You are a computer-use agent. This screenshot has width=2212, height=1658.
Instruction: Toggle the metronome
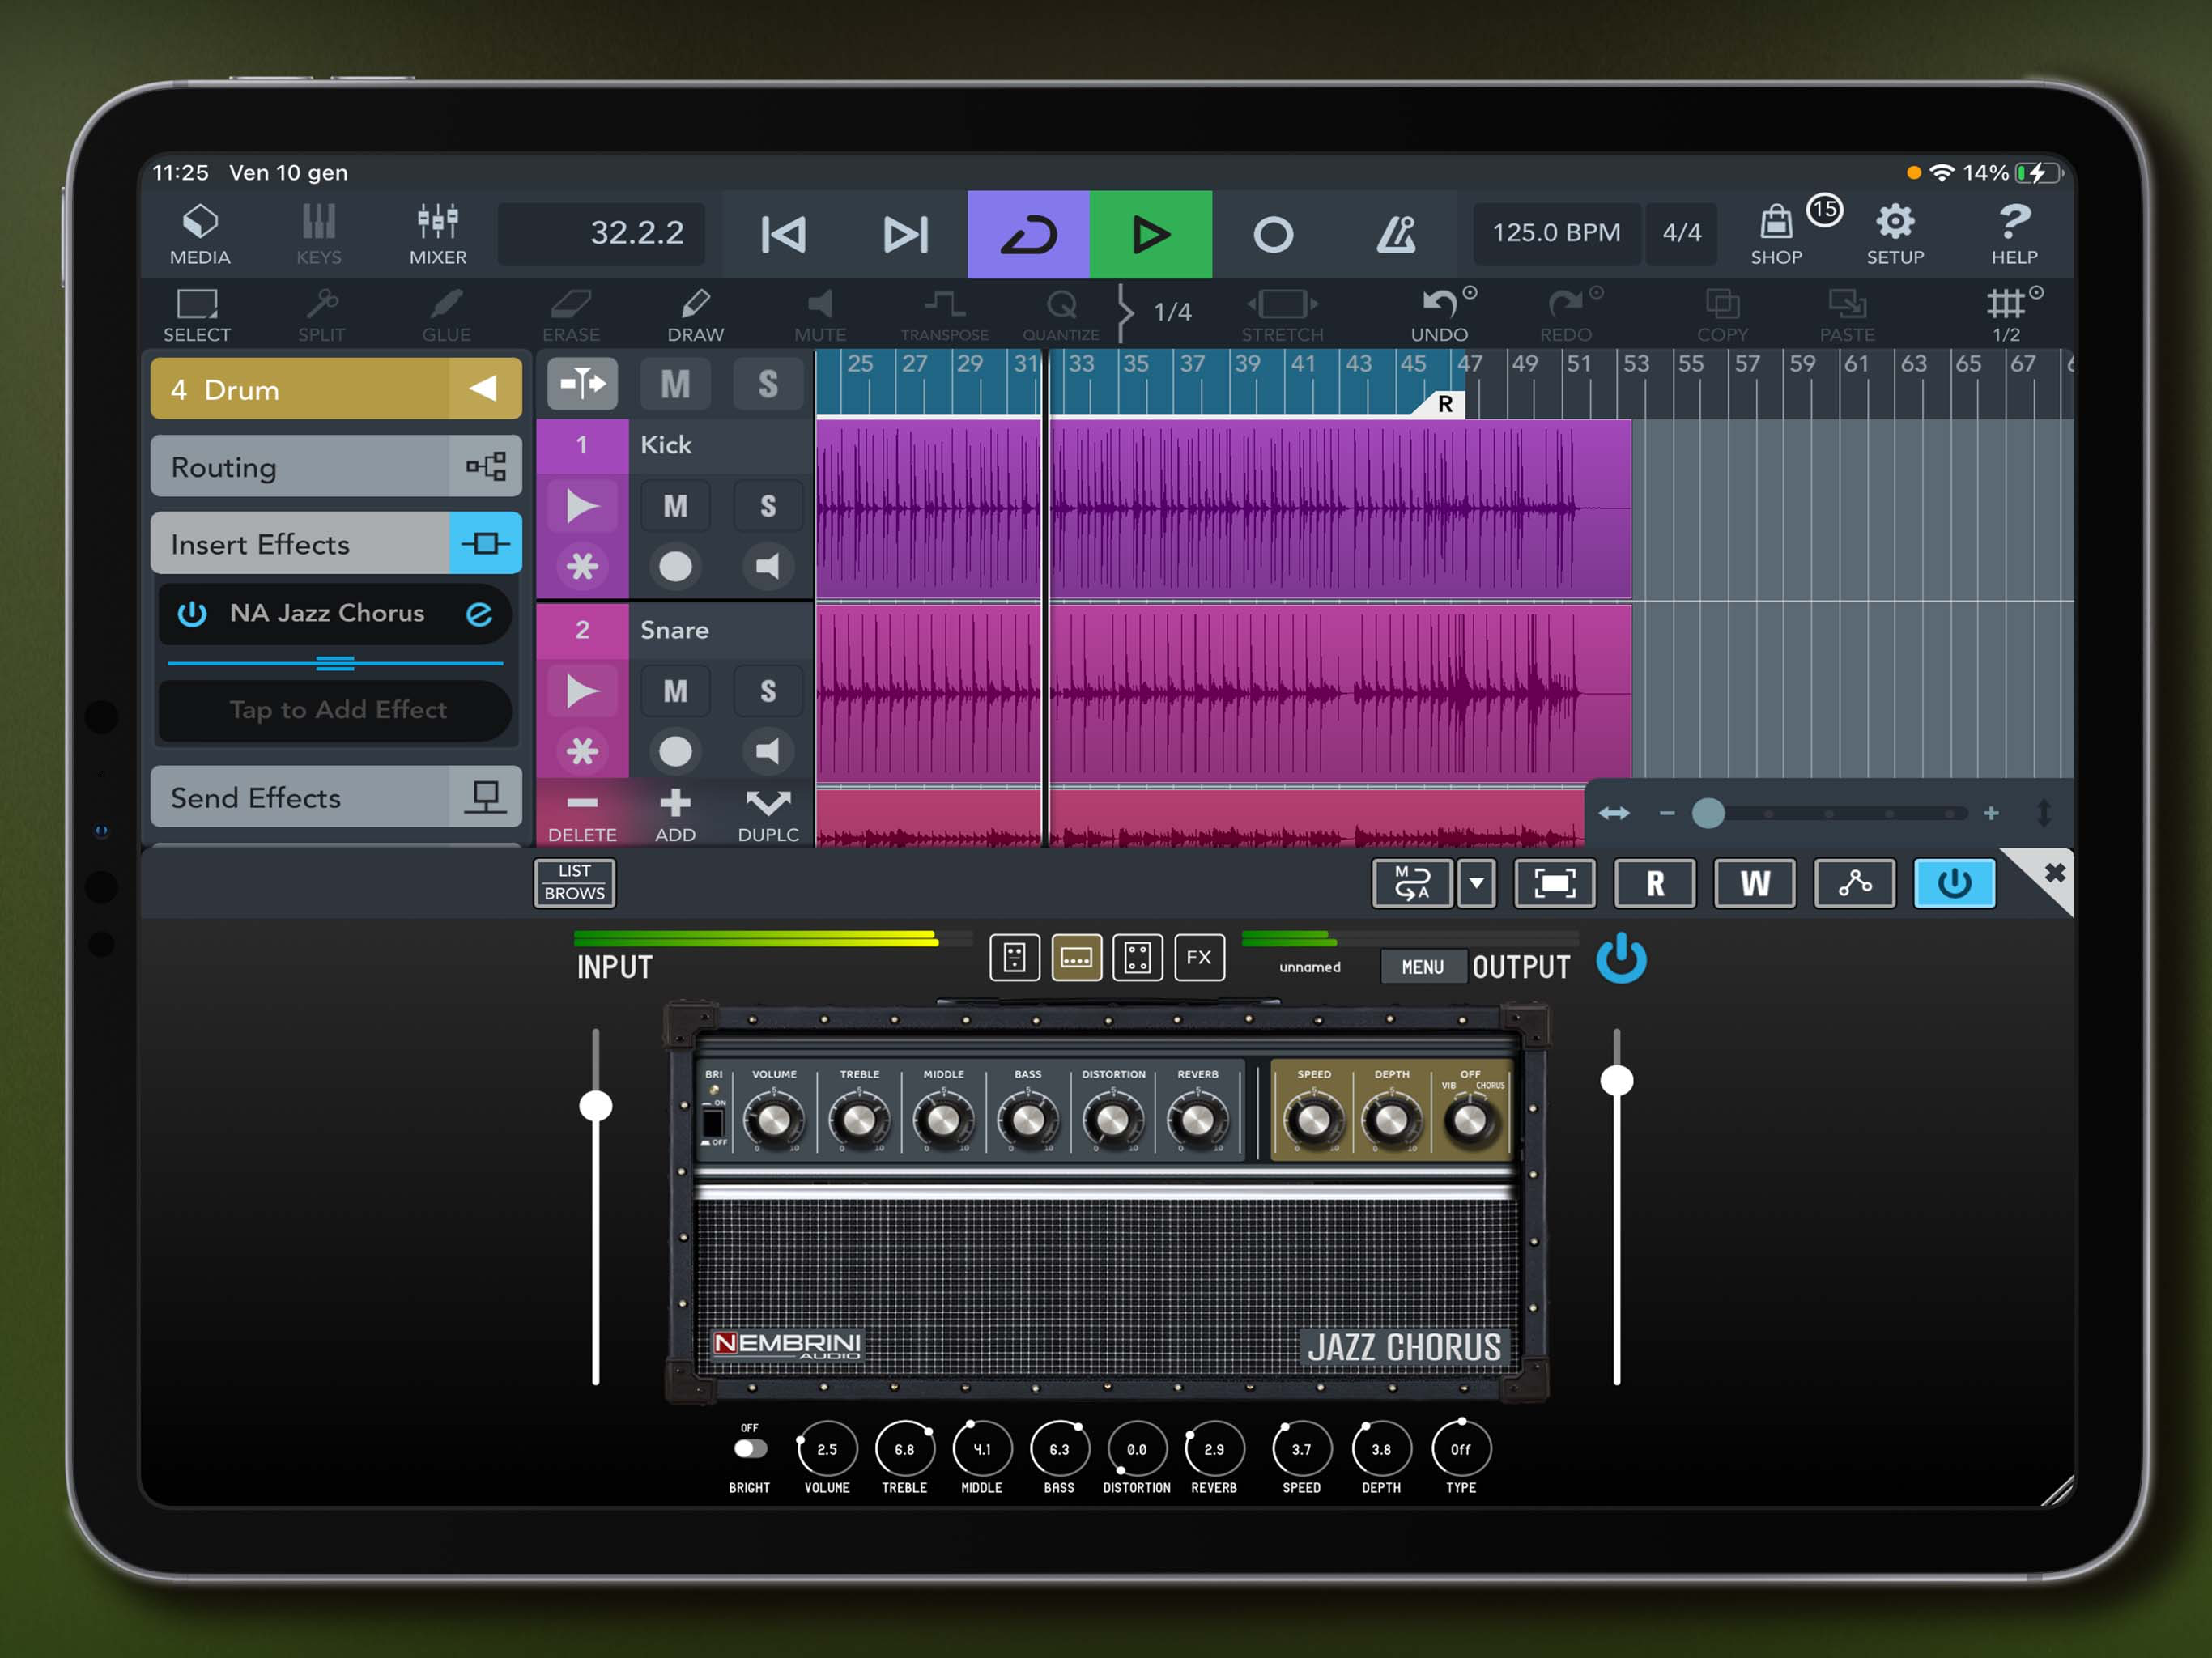coord(1396,235)
